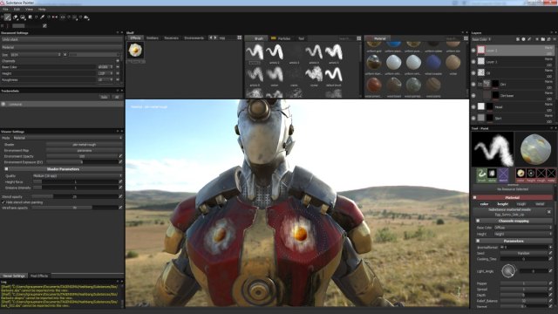Viewport: 558px width, 314px height.
Task: Open the Edit menu
Action: 17,10
